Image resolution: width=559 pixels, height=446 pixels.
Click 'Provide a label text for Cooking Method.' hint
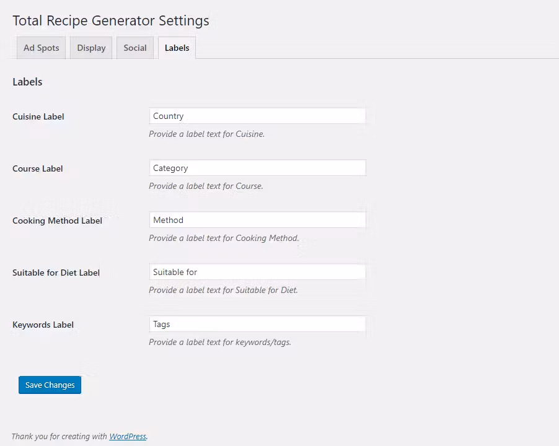pyautogui.click(x=224, y=238)
